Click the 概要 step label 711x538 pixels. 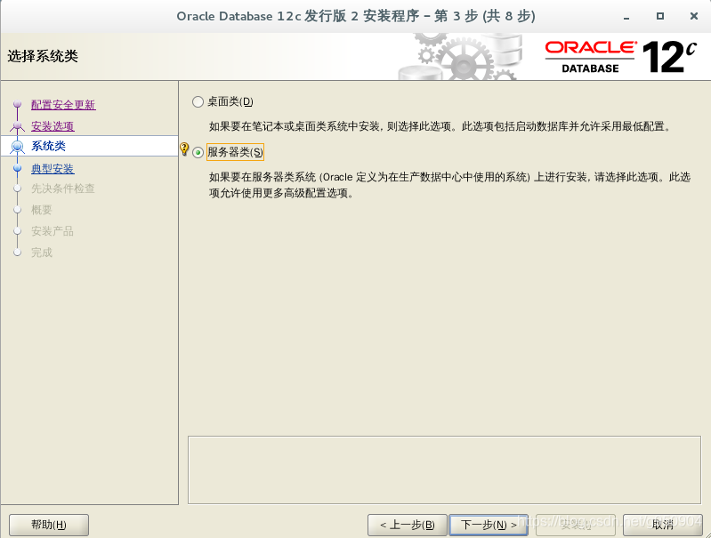coord(42,209)
